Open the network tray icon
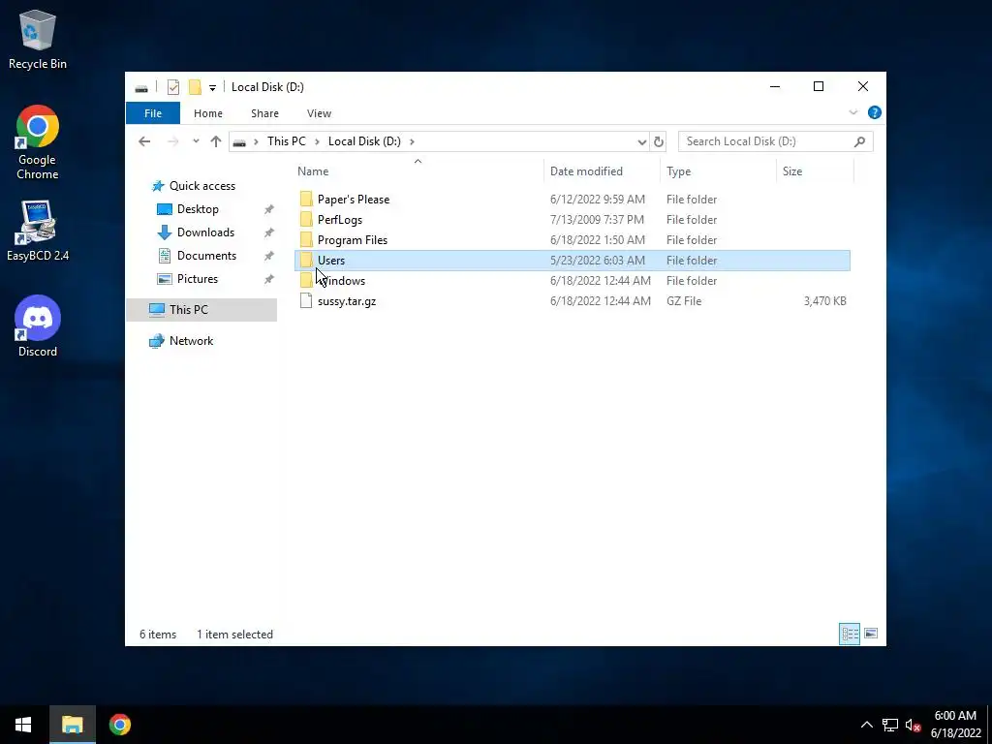Image resolution: width=992 pixels, height=744 pixels. (x=890, y=725)
